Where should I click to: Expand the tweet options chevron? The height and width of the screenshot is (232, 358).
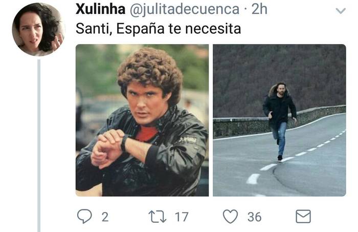click(341, 11)
